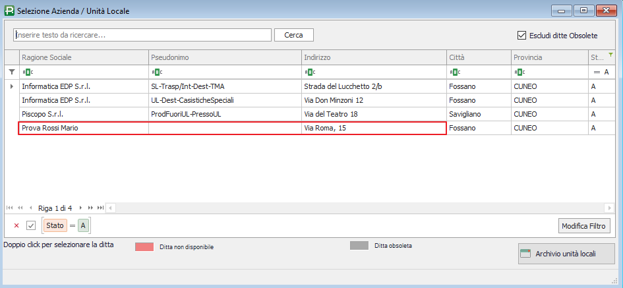Go to the next page of records
Viewport: 623px width, 288px height.
(90, 208)
